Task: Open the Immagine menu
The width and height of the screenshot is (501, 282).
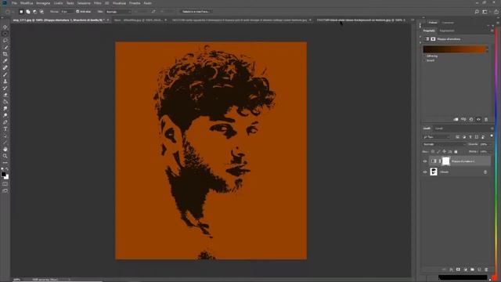Action: point(43,3)
